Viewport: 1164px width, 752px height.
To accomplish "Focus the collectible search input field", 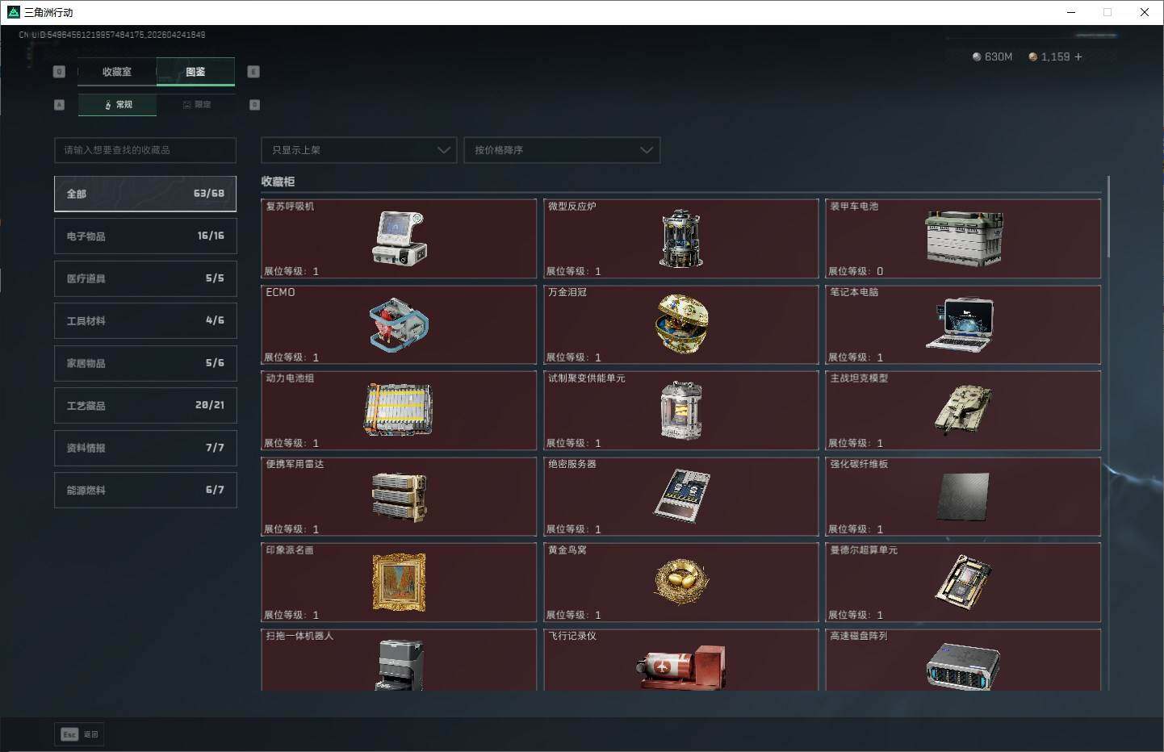I will click(x=145, y=150).
